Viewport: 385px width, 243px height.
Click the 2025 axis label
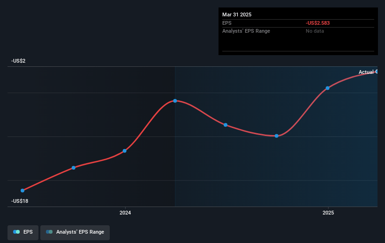328,213
